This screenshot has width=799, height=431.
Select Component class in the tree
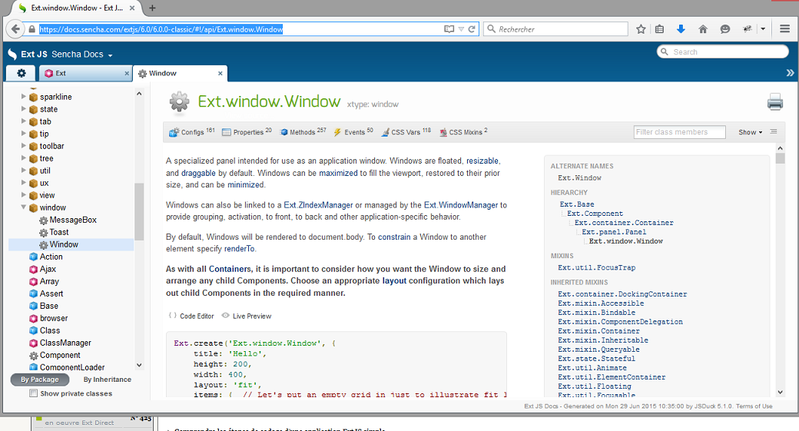tap(60, 355)
